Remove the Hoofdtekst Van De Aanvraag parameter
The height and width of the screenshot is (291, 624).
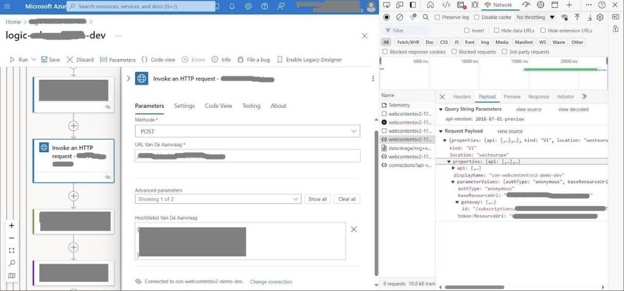click(x=354, y=230)
